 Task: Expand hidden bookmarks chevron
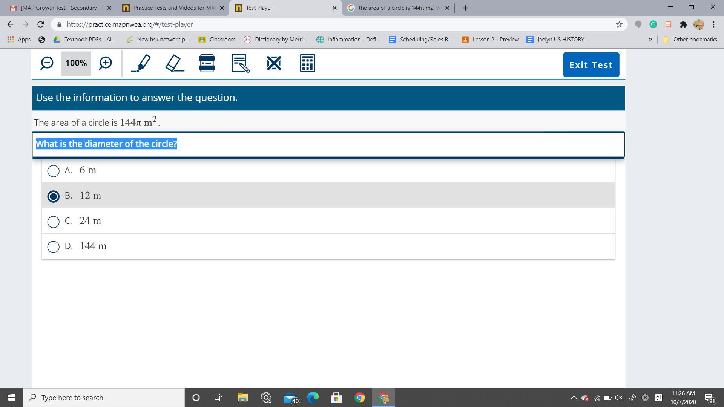pyautogui.click(x=650, y=39)
